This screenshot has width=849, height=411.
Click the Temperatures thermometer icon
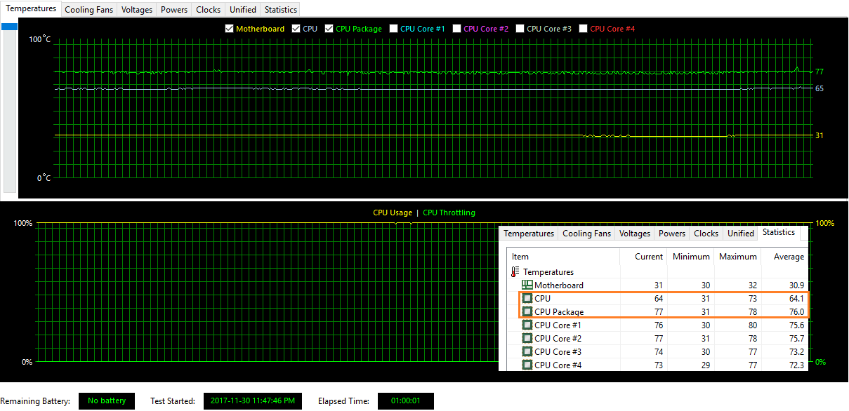(515, 272)
